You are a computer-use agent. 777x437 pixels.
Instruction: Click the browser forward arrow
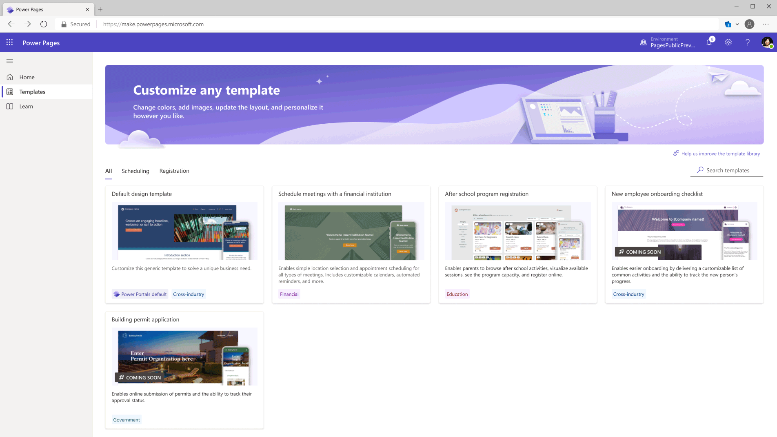(27, 24)
